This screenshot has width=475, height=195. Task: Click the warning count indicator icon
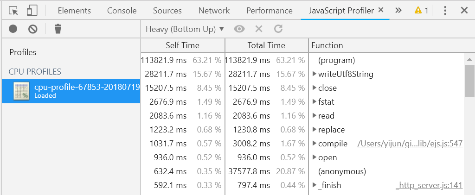[x=418, y=11]
